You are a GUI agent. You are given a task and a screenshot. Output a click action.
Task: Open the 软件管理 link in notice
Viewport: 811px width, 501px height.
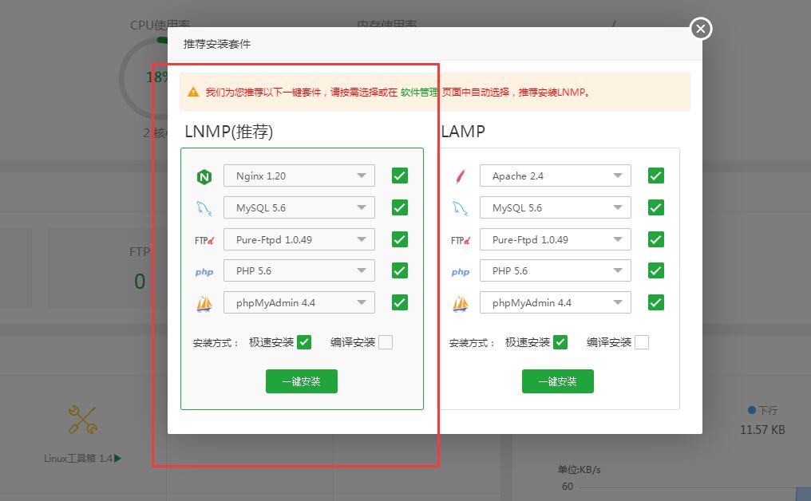click(419, 93)
